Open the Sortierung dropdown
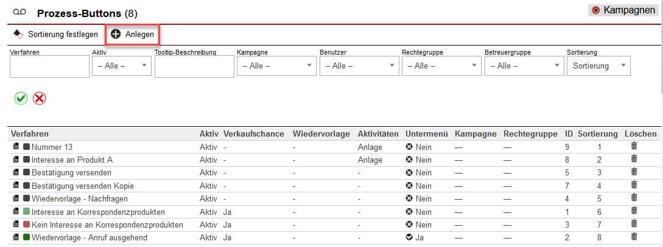 click(598, 66)
